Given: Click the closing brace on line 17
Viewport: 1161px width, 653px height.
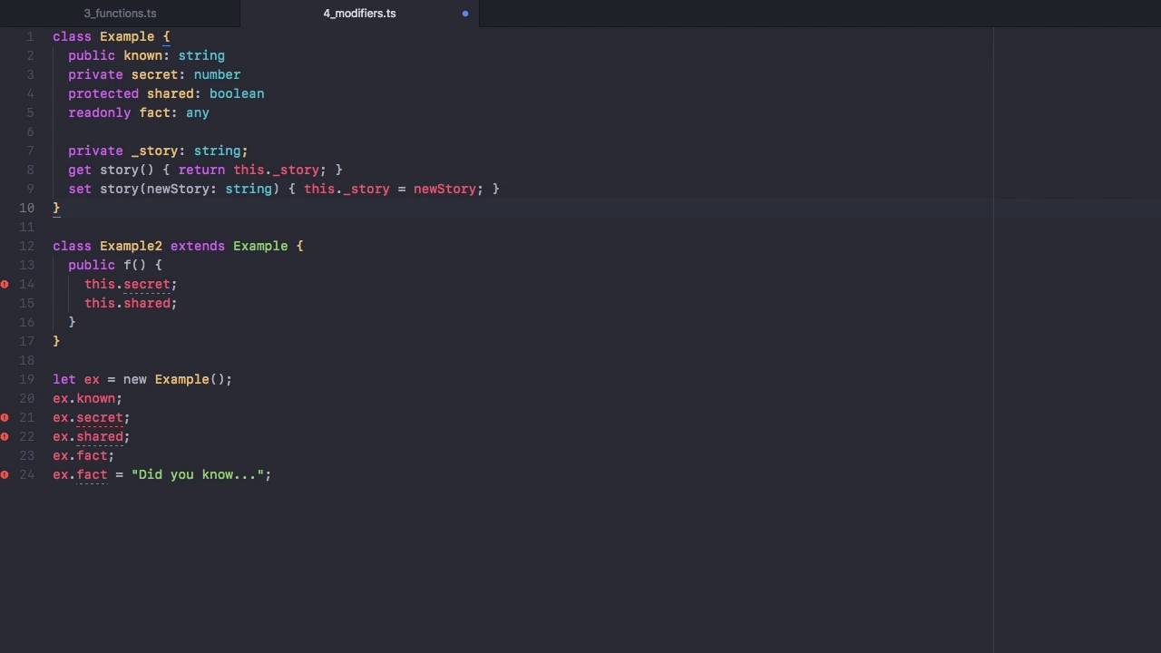Looking at the screenshot, I should [56, 341].
